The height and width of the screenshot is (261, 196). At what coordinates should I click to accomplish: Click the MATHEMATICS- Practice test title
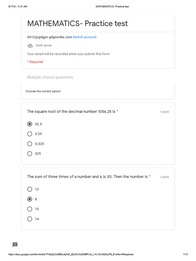[x=77, y=23]
